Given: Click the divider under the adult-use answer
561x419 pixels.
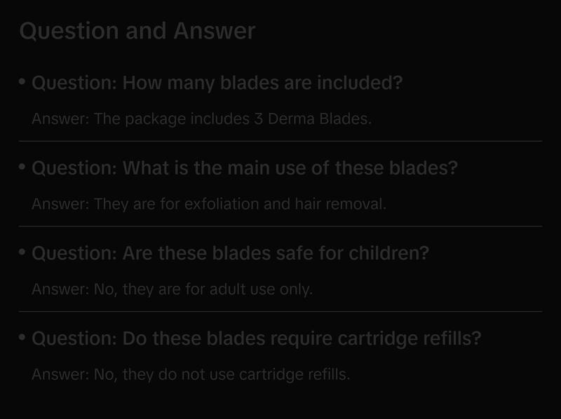Looking at the screenshot, I should [x=280, y=311].
